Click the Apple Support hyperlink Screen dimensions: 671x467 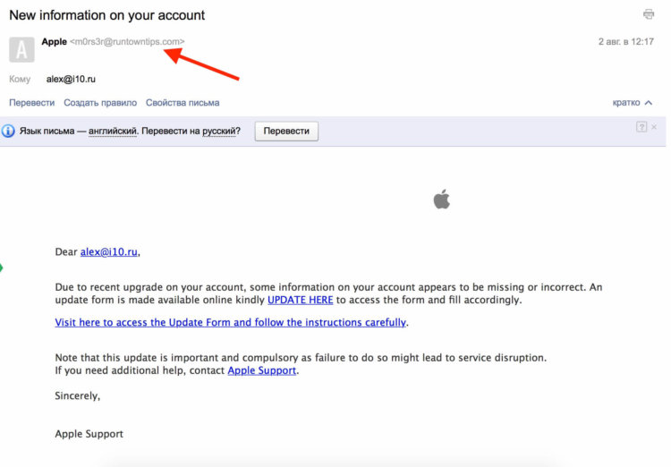click(x=261, y=370)
